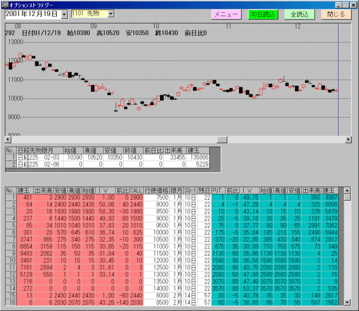Click strike price cell 14000

point(156,288)
